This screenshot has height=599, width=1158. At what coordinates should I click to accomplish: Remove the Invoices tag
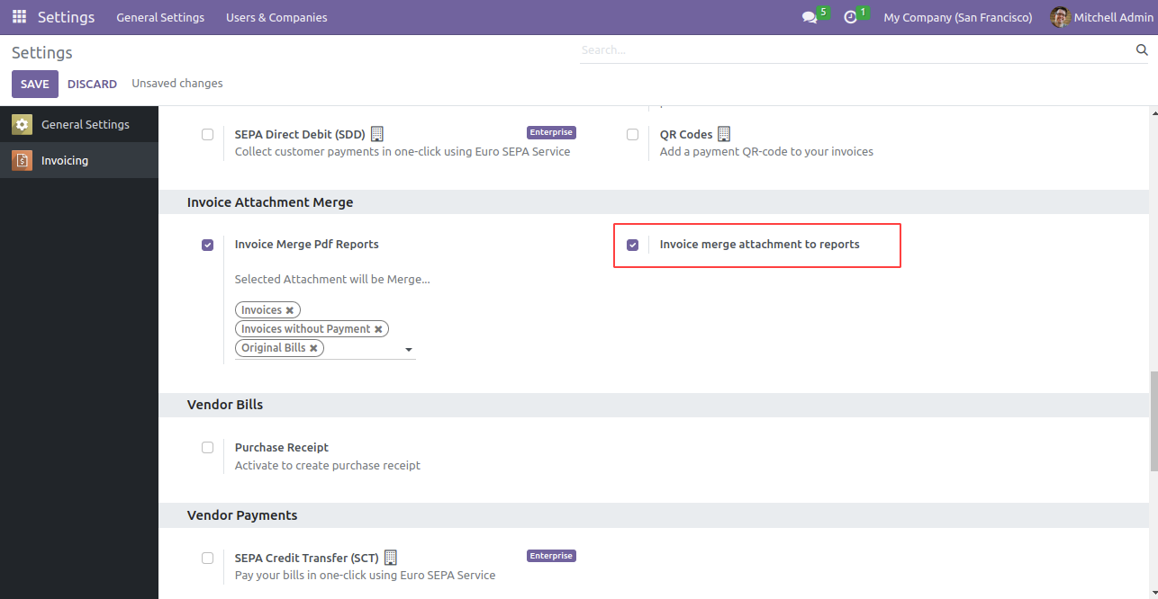[x=290, y=310]
